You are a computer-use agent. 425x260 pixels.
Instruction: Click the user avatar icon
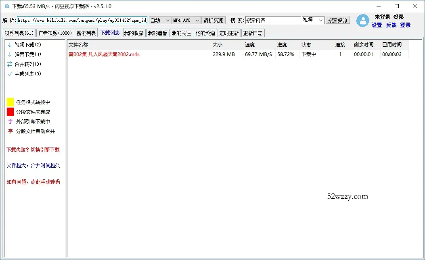(362, 20)
